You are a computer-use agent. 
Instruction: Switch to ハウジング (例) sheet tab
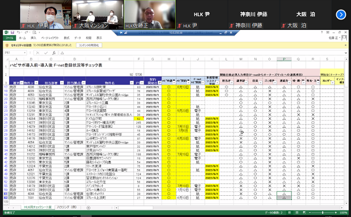66,207
